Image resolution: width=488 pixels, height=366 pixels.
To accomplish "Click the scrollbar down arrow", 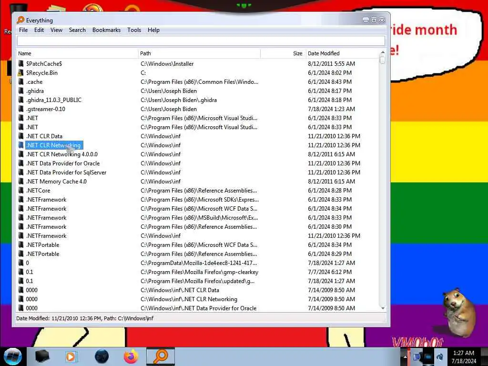I will (x=383, y=308).
